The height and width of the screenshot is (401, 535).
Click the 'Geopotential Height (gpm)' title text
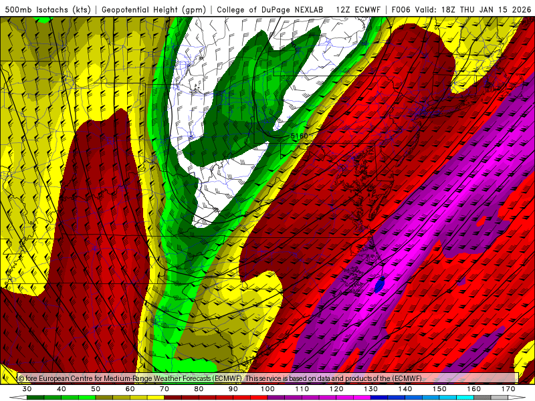(154, 9)
